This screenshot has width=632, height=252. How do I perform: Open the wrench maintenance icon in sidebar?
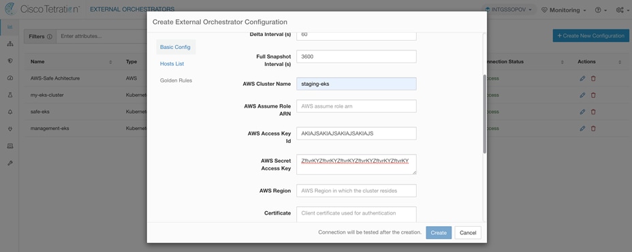coord(10,163)
